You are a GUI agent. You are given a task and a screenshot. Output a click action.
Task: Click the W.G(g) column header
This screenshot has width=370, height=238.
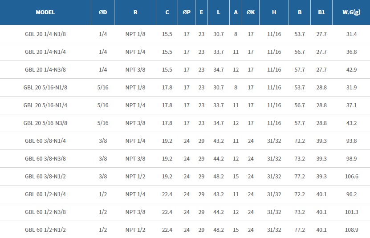pyautogui.click(x=351, y=12)
